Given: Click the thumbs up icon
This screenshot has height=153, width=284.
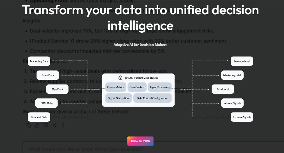Looking at the screenshot, I should pos(37,125).
